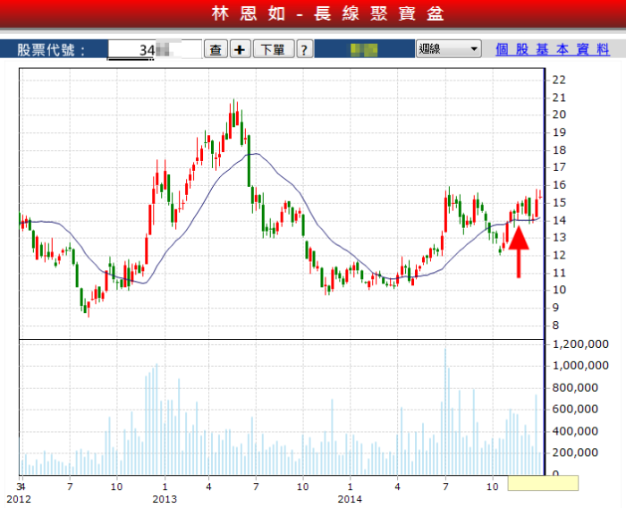Click the question mark help button
Viewport: 626px width, 508px height.
[x=304, y=49]
